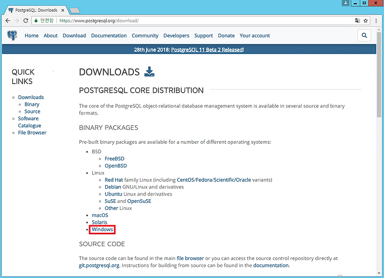This screenshot has width=384, height=278.
Task: Click the scrollbar down arrow
Action: (x=379, y=273)
